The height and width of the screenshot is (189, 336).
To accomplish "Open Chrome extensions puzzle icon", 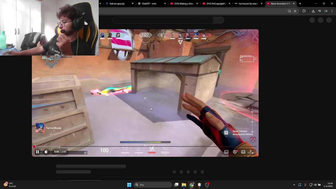I will click(304, 11).
